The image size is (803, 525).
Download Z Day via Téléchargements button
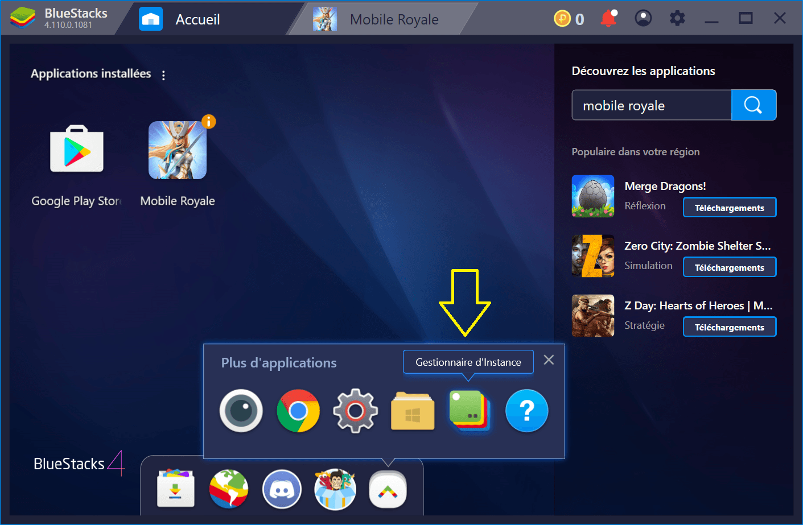click(x=730, y=327)
